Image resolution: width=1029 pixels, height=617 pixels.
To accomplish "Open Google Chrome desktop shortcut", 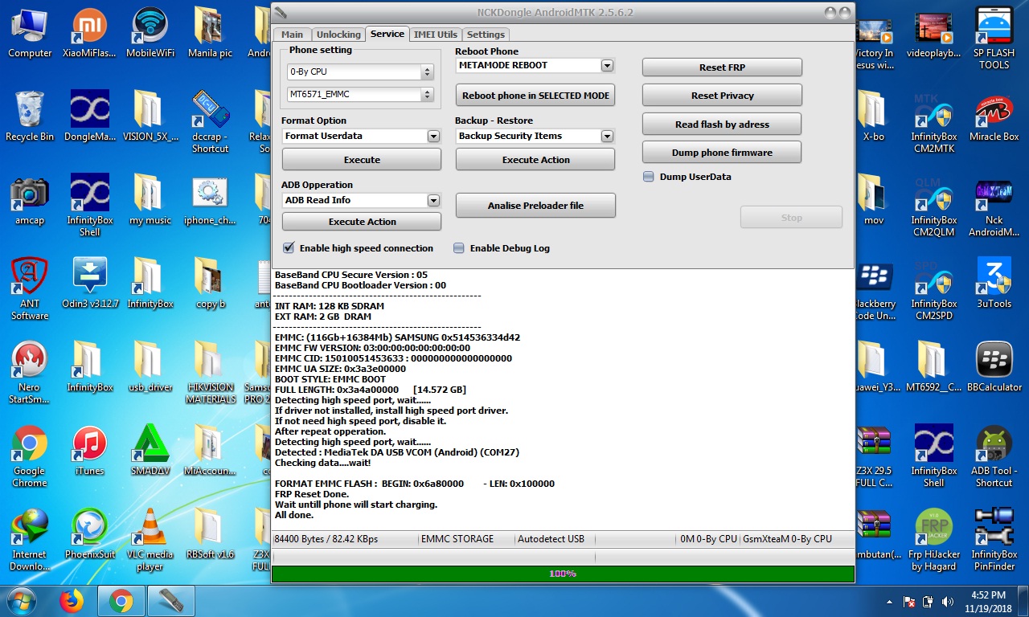I will pyautogui.click(x=30, y=457).
